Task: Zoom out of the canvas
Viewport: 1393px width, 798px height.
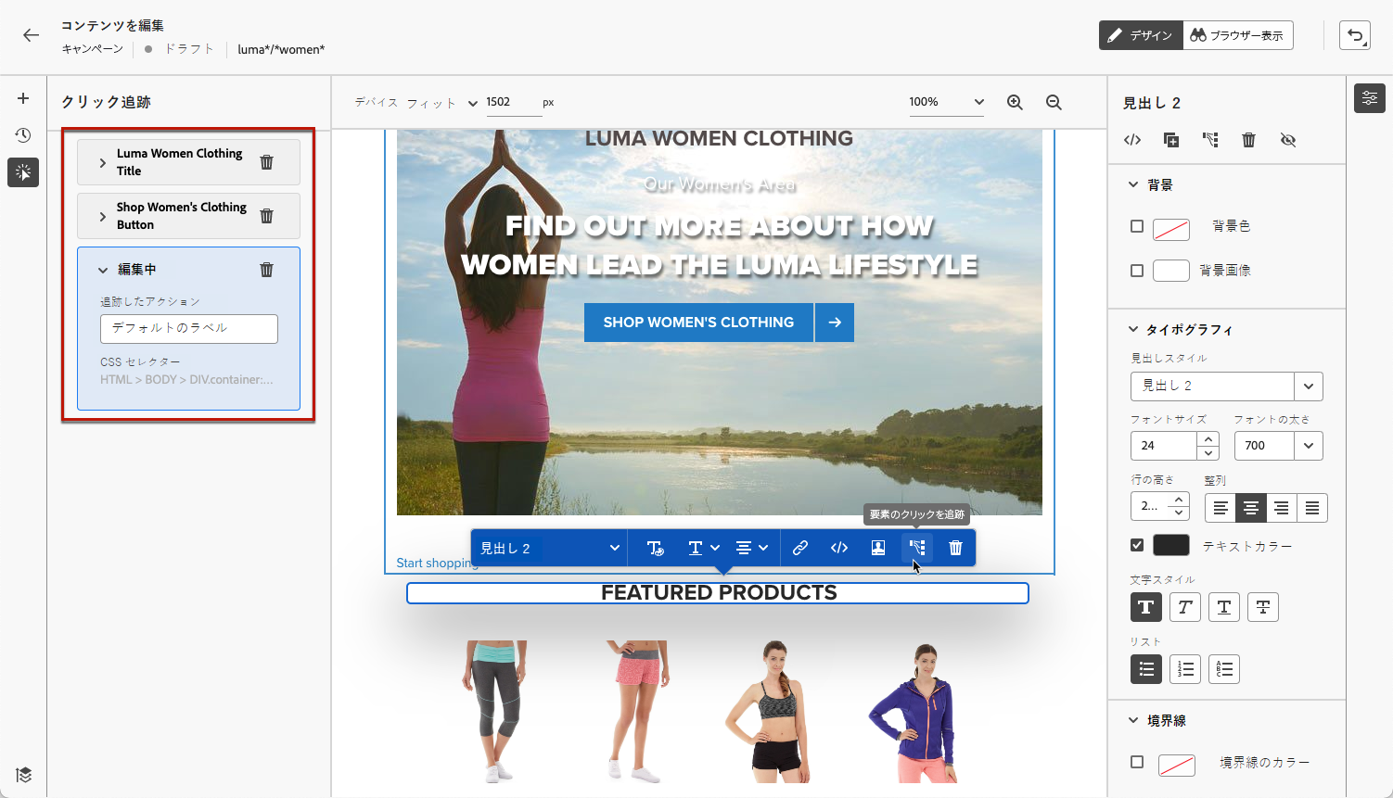Action: click(x=1054, y=102)
